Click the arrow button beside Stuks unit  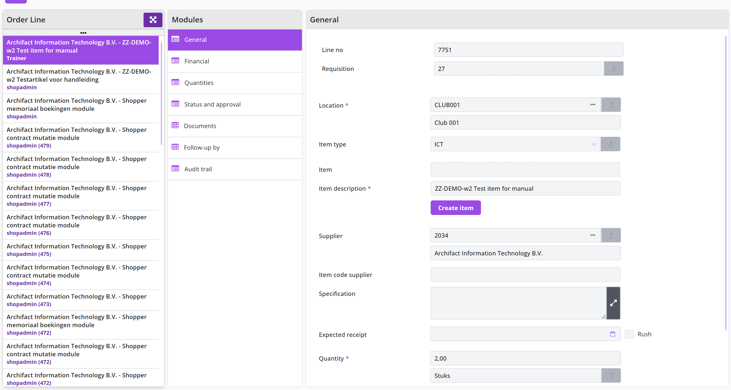coord(611,375)
